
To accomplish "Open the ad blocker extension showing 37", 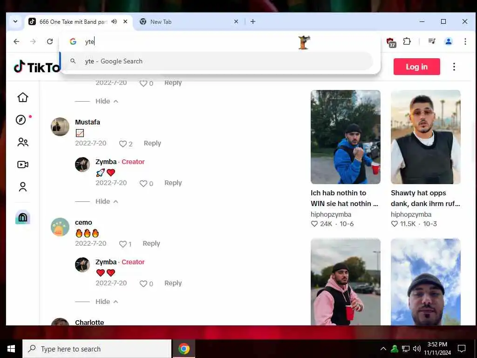I will pos(391,42).
